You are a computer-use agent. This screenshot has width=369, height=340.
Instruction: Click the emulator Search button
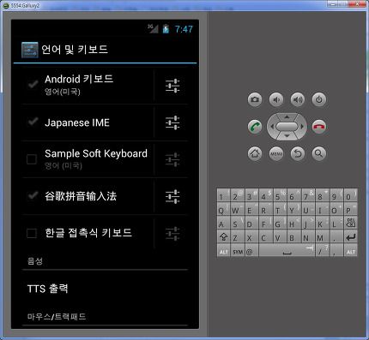319,153
